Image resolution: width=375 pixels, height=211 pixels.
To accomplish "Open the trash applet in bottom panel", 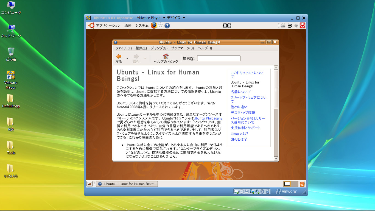I will [x=302, y=184].
